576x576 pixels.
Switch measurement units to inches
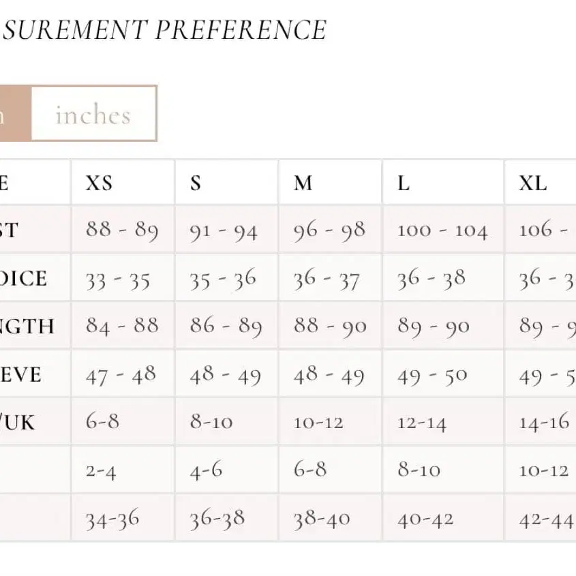pos(93,115)
